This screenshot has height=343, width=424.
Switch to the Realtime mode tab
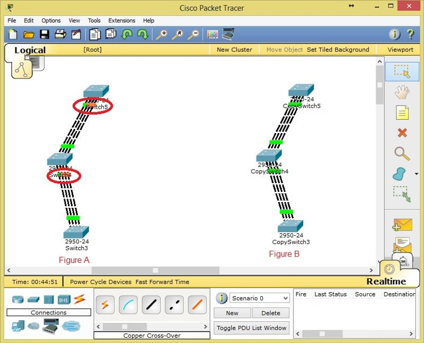pos(386,282)
